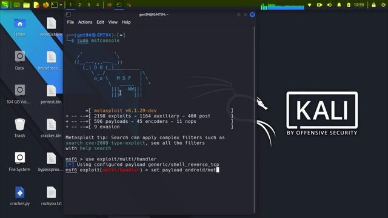
Task: Click 'search cve:2009 type:exploit' tip text
Action: pyautogui.click(x=105, y=143)
